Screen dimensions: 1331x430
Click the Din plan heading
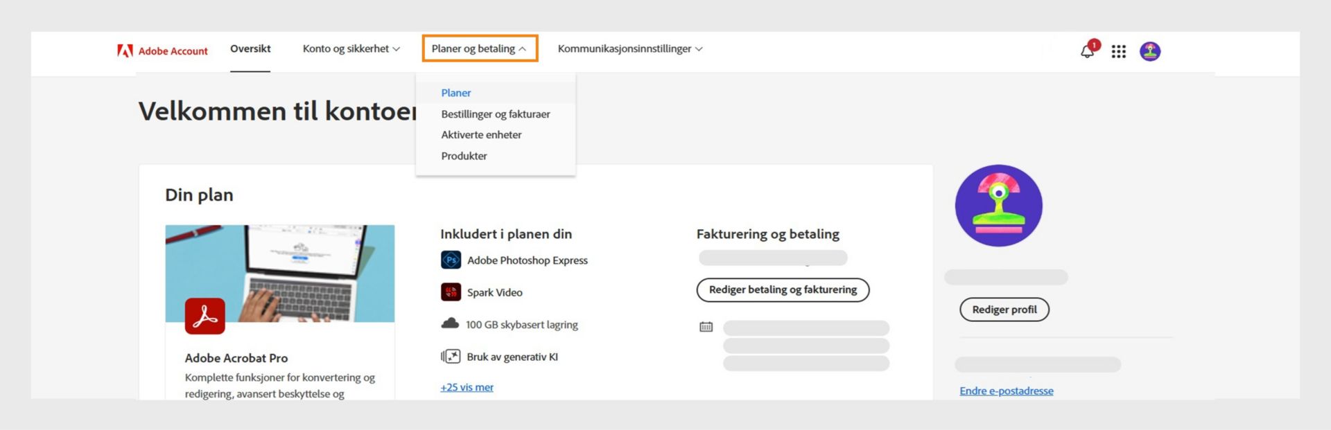point(199,195)
